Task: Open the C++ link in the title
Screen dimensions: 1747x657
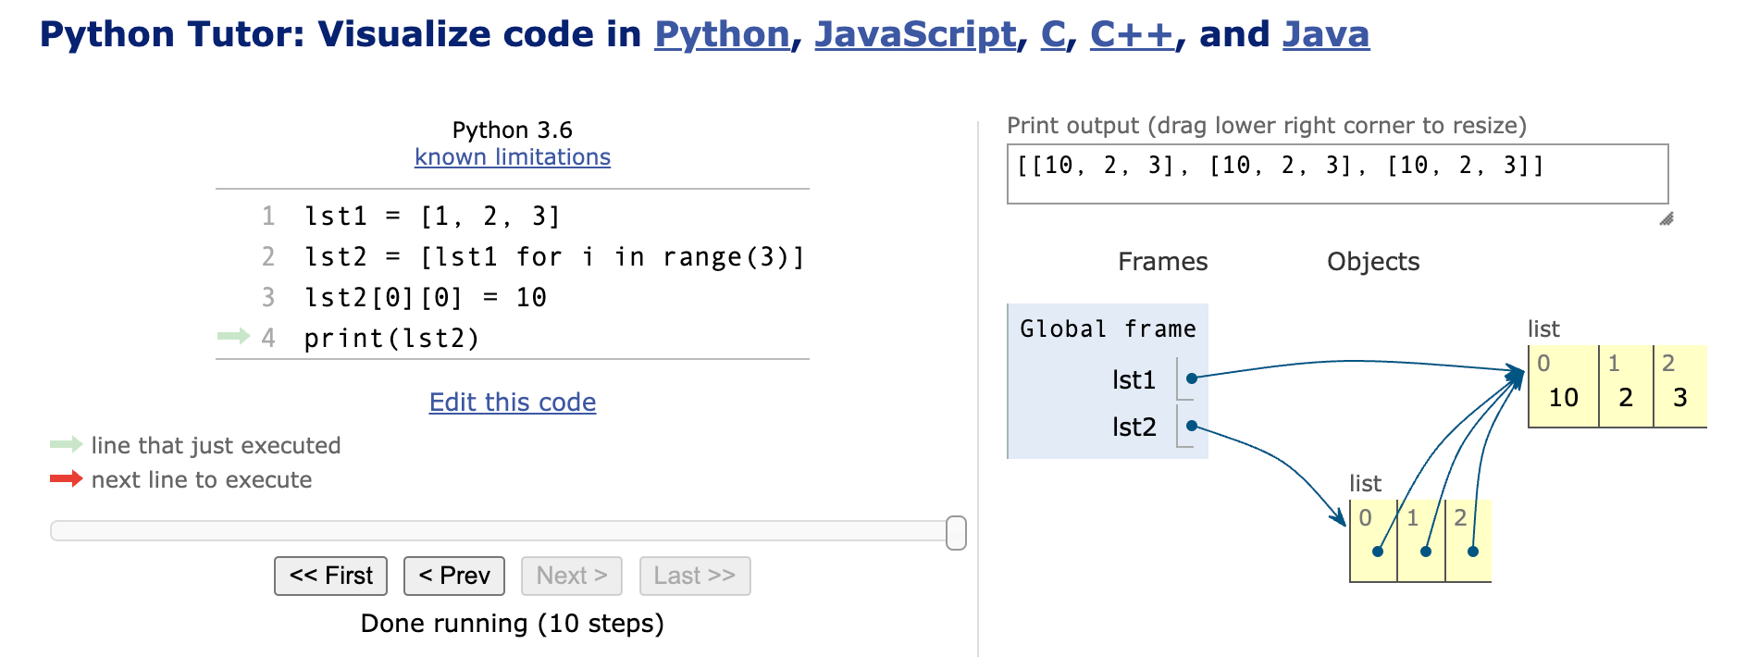Action: pos(1133,34)
